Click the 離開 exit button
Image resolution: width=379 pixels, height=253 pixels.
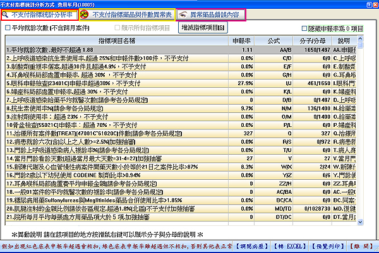coord(364,245)
